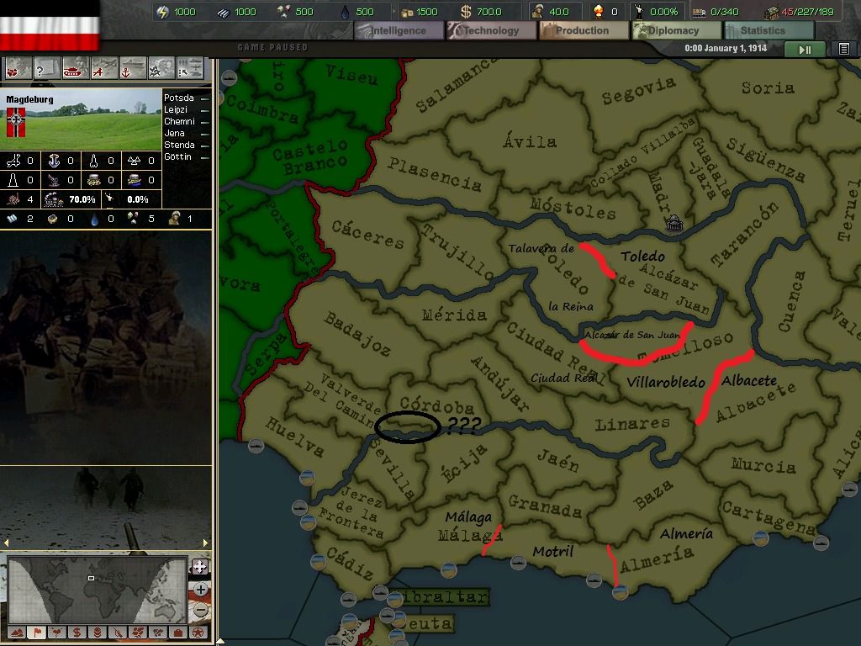Select the Badajoz province on the map
Viewport: 861px width, 646px height.
click(x=357, y=333)
